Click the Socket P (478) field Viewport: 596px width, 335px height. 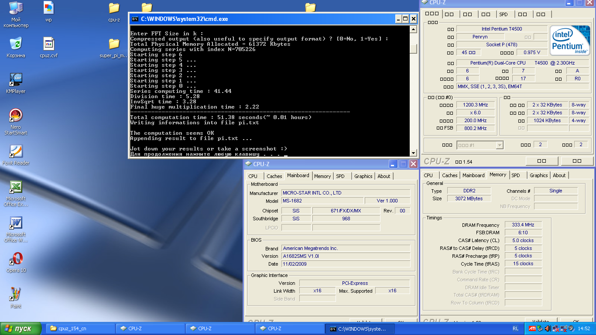point(502,44)
